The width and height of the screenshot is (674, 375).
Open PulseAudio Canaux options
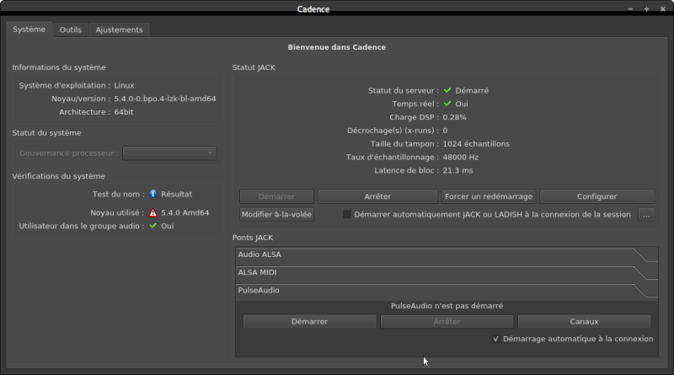(x=584, y=321)
